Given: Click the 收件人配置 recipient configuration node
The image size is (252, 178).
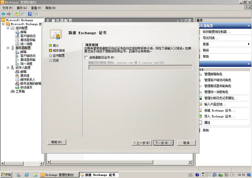Looking at the screenshot, I should coord(23,67).
